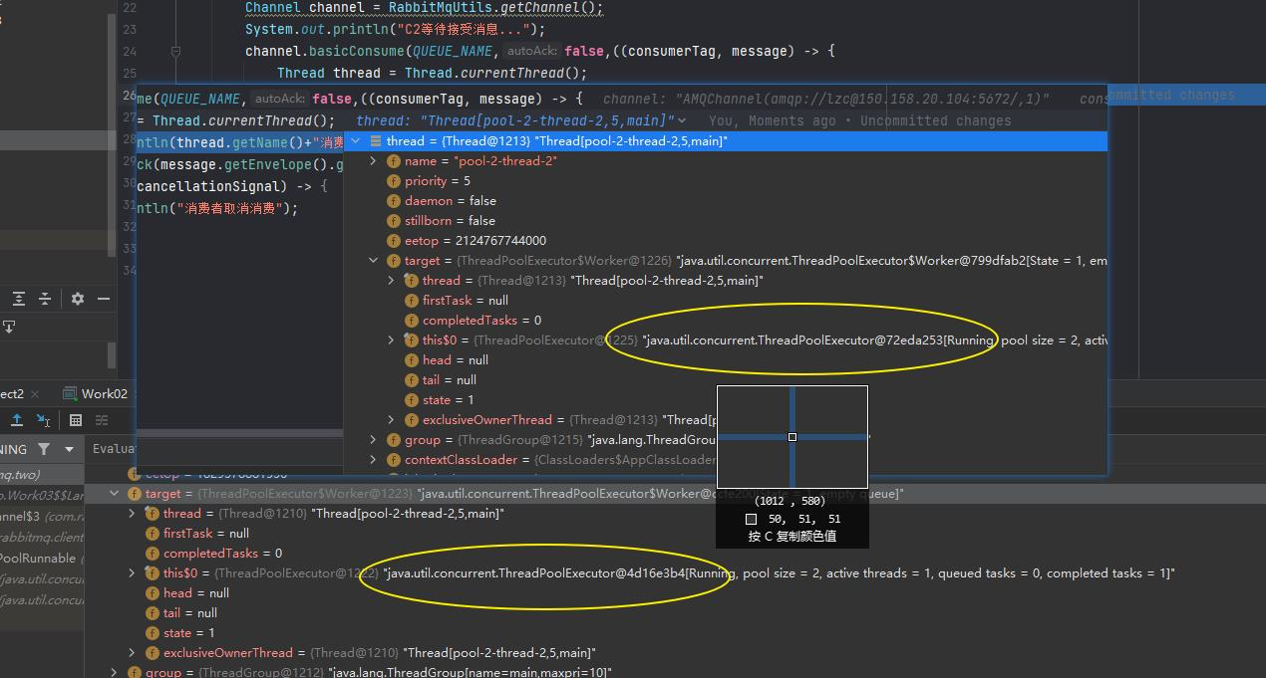Click the Run to Cursor debugger icon

[x=43, y=420]
